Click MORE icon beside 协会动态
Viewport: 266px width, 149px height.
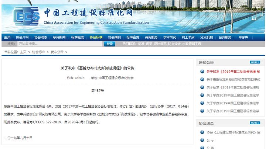click(x=255, y=123)
